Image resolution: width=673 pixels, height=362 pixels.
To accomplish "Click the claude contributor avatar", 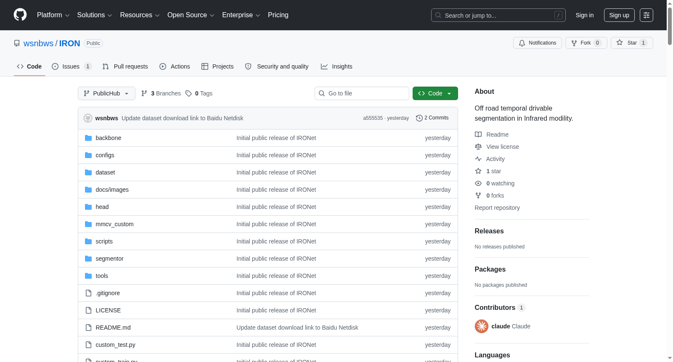I will click(482, 326).
